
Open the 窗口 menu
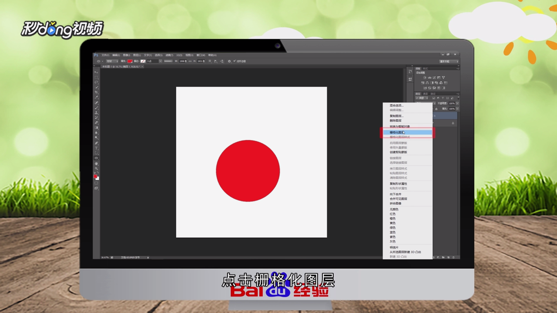[x=201, y=55]
